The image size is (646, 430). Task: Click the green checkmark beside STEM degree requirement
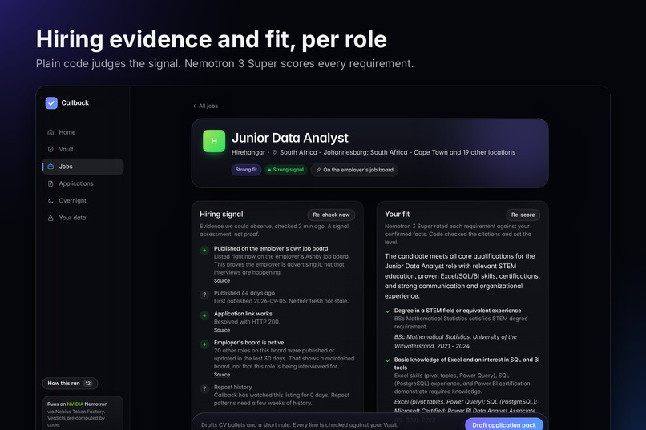(388, 311)
